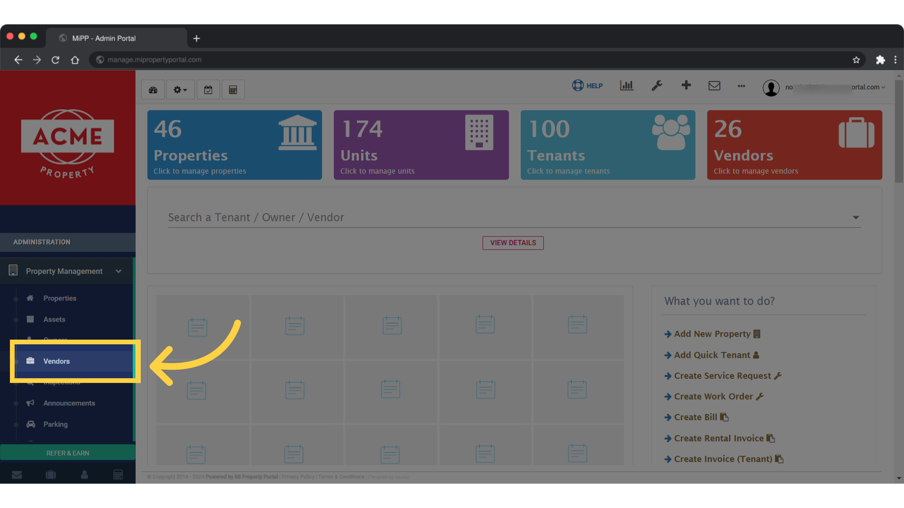Screen dimensions: 904x508
Task: Open Announcements from the sidebar
Action: point(69,403)
